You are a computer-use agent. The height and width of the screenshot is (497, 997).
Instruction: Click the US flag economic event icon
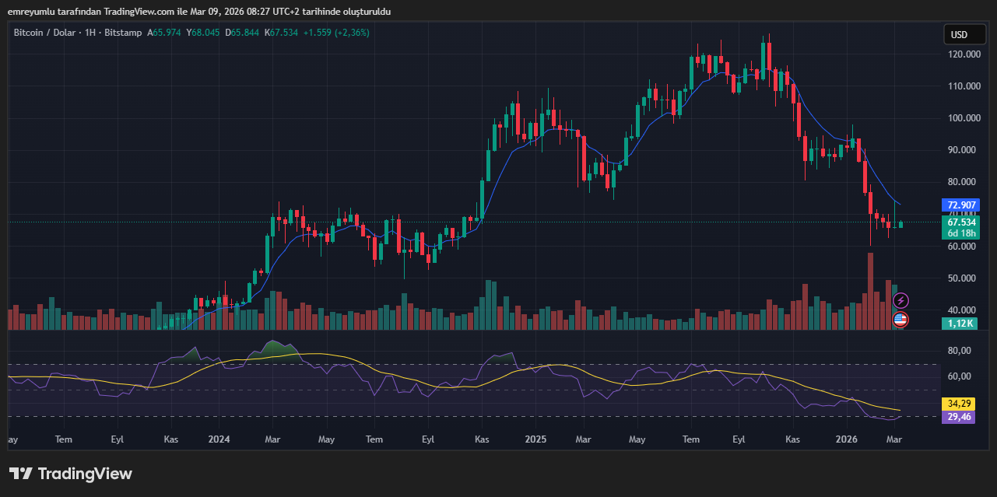point(900,319)
